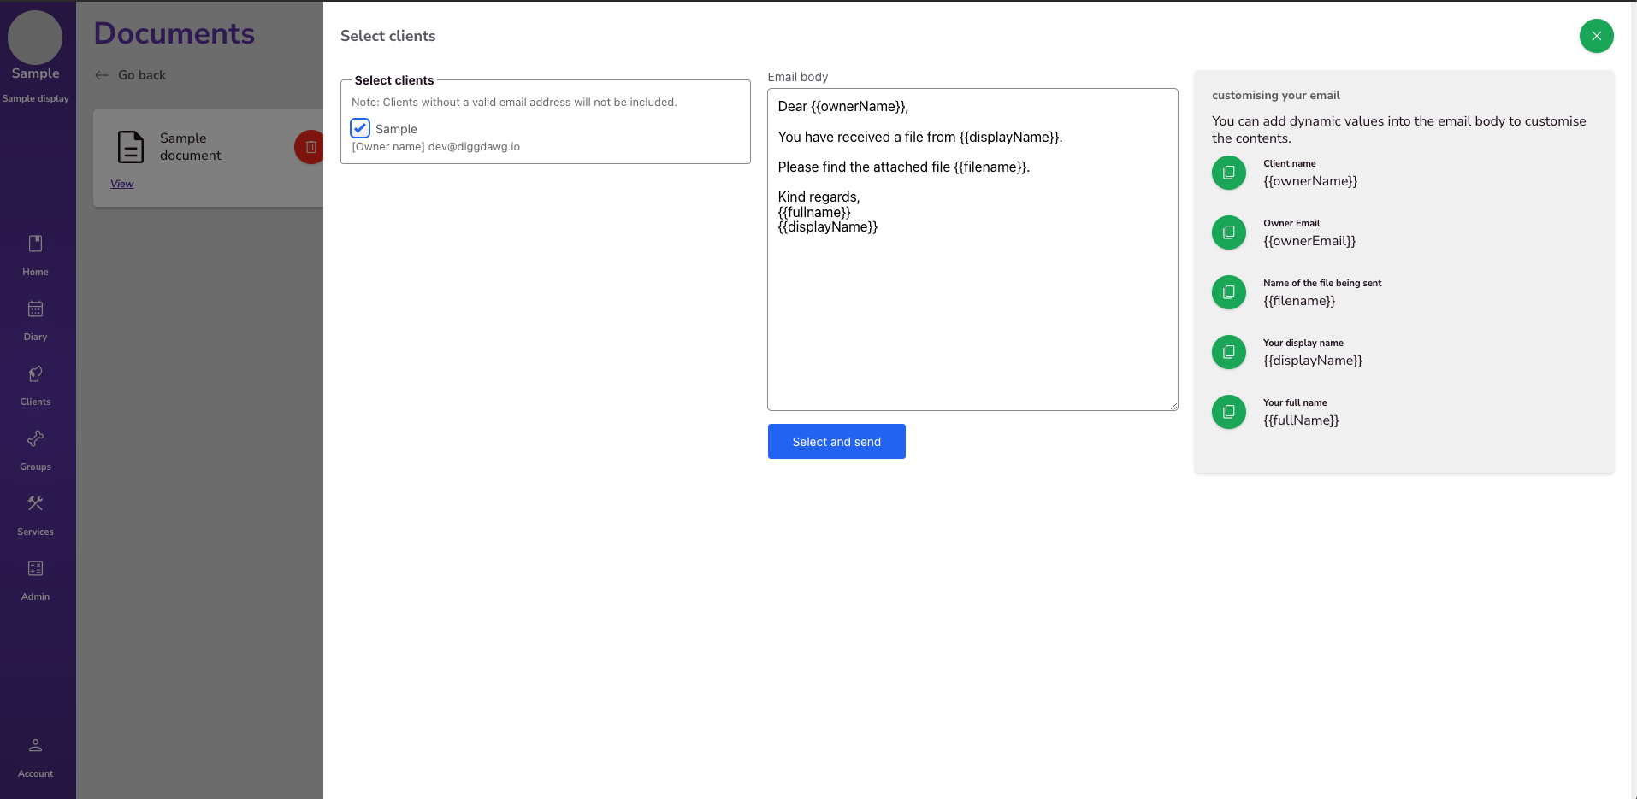The image size is (1637, 799).
Task: Select the Home menu label
Action: pos(35,272)
